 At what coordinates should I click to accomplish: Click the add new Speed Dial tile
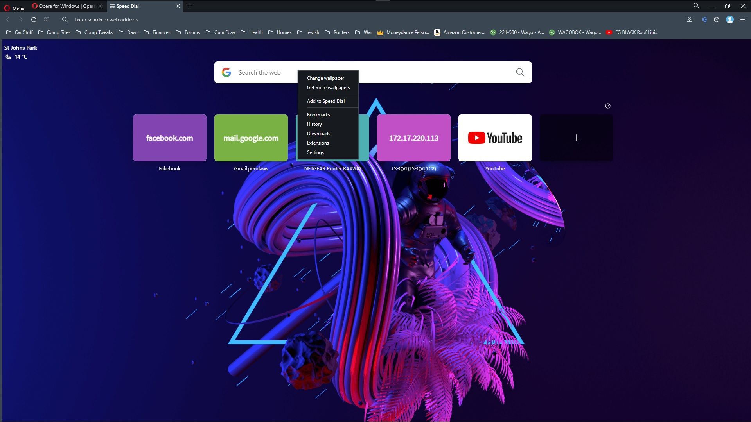point(576,138)
